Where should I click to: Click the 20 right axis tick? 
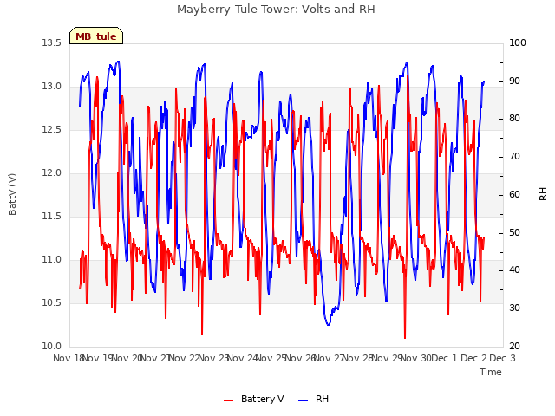pyautogui.click(x=514, y=347)
